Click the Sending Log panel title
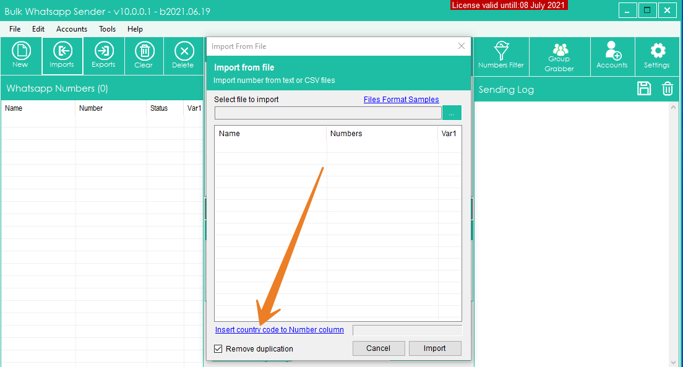The width and height of the screenshot is (683, 367). pos(506,90)
